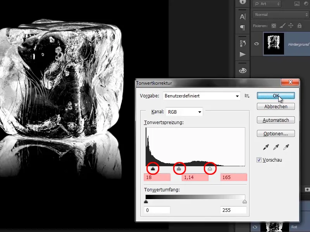Click the gray midtone gamma slider
310x232 pixels.
point(179,169)
